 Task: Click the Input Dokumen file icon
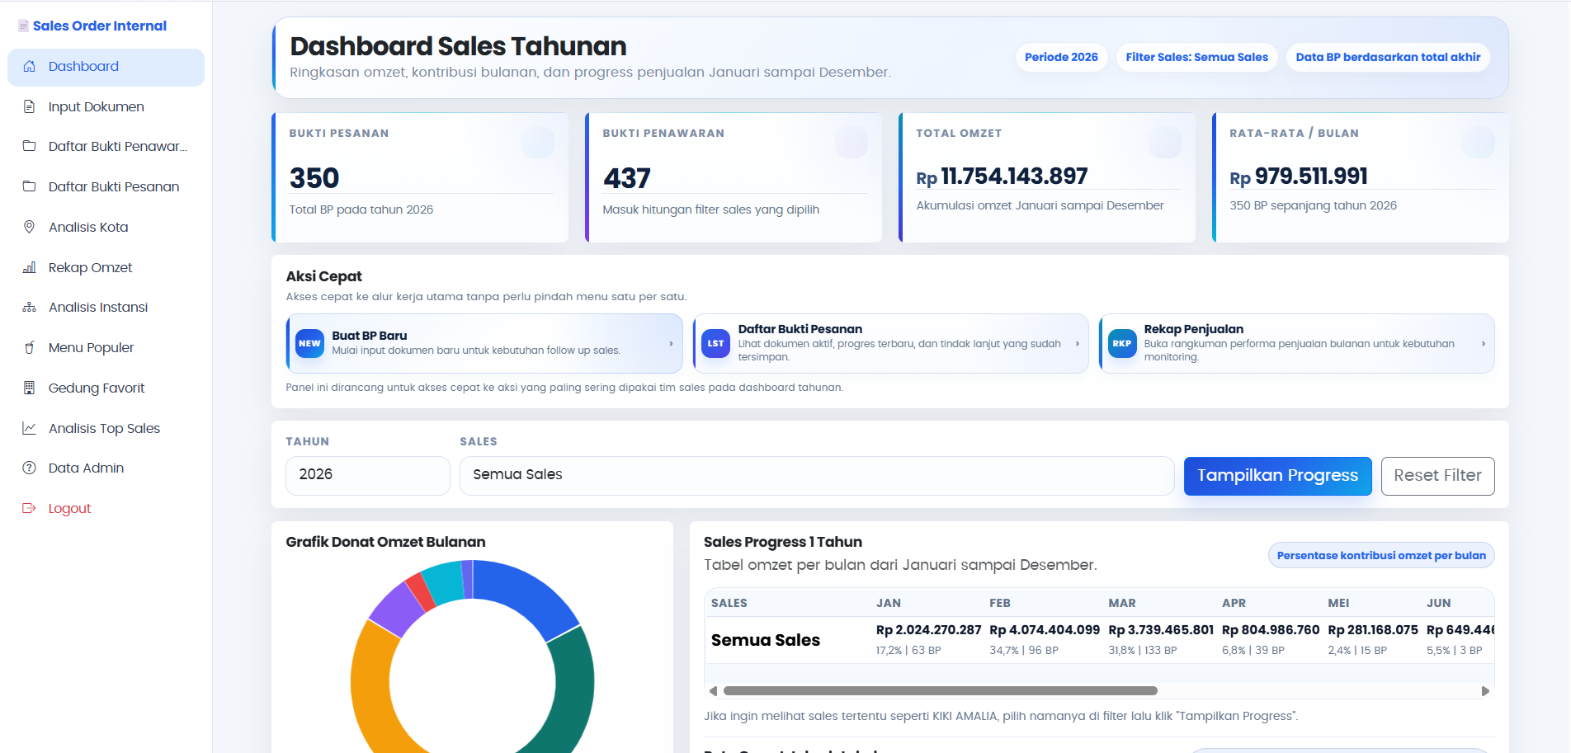point(30,106)
